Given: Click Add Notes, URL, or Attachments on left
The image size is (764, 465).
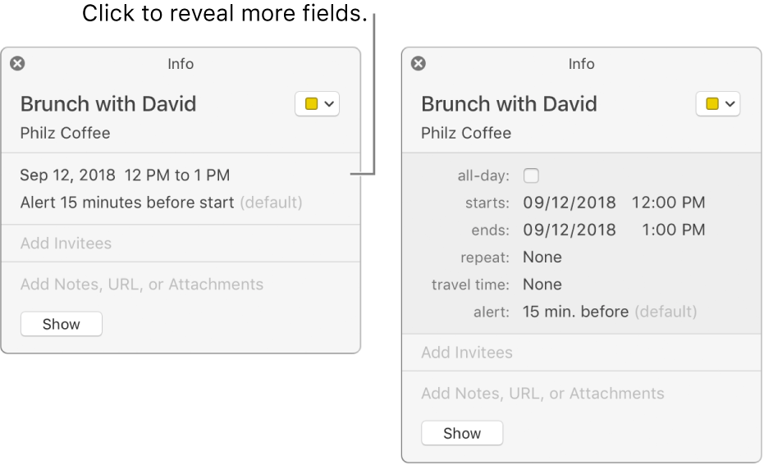Looking at the screenshot, I should [142, 285].
